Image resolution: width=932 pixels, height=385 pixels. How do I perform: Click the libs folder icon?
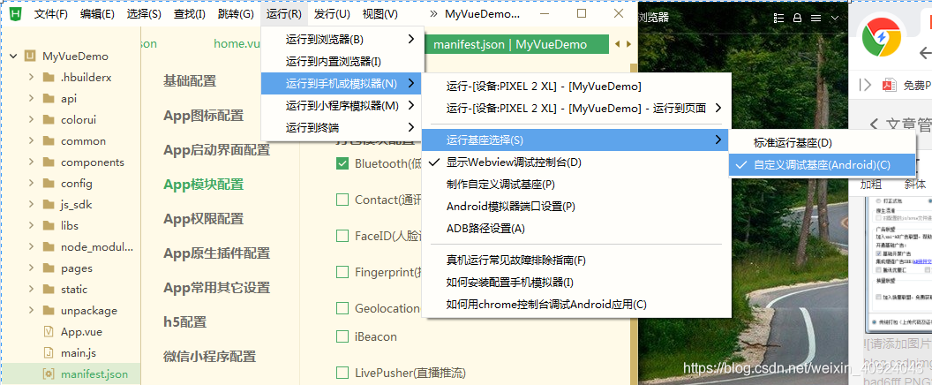pyautogui.click(x=49, y=225)
